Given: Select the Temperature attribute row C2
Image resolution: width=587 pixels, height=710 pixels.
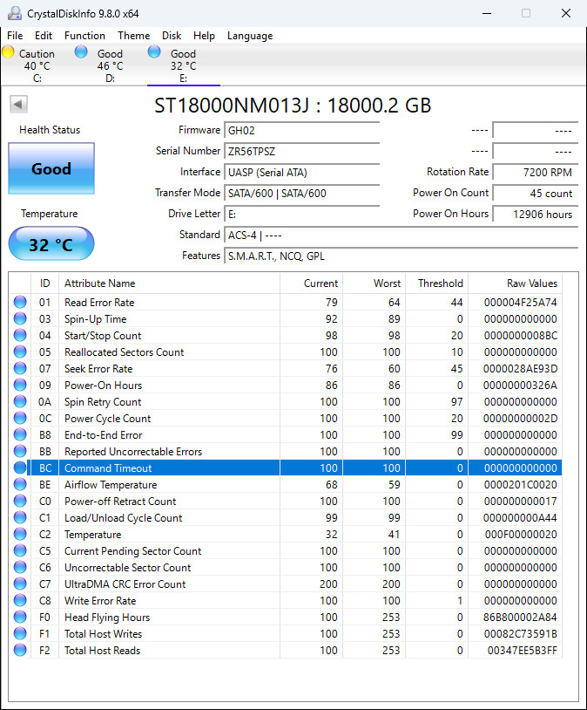Looking at the screenshot, I should pos(286,535).
